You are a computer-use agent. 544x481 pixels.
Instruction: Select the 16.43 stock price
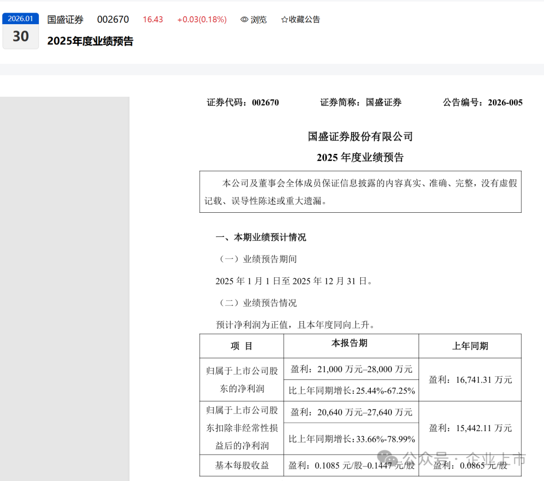pos(153,20)
